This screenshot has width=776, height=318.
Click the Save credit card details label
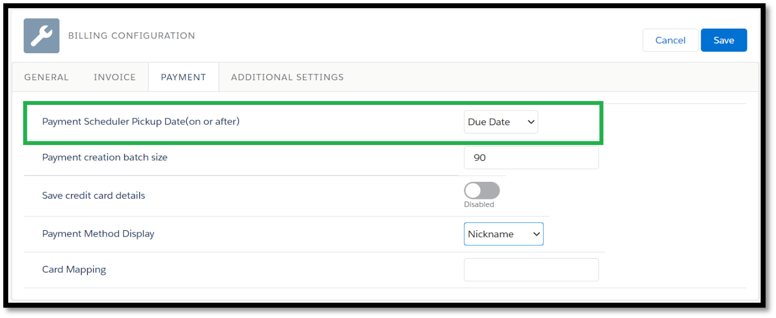(93, 196)
